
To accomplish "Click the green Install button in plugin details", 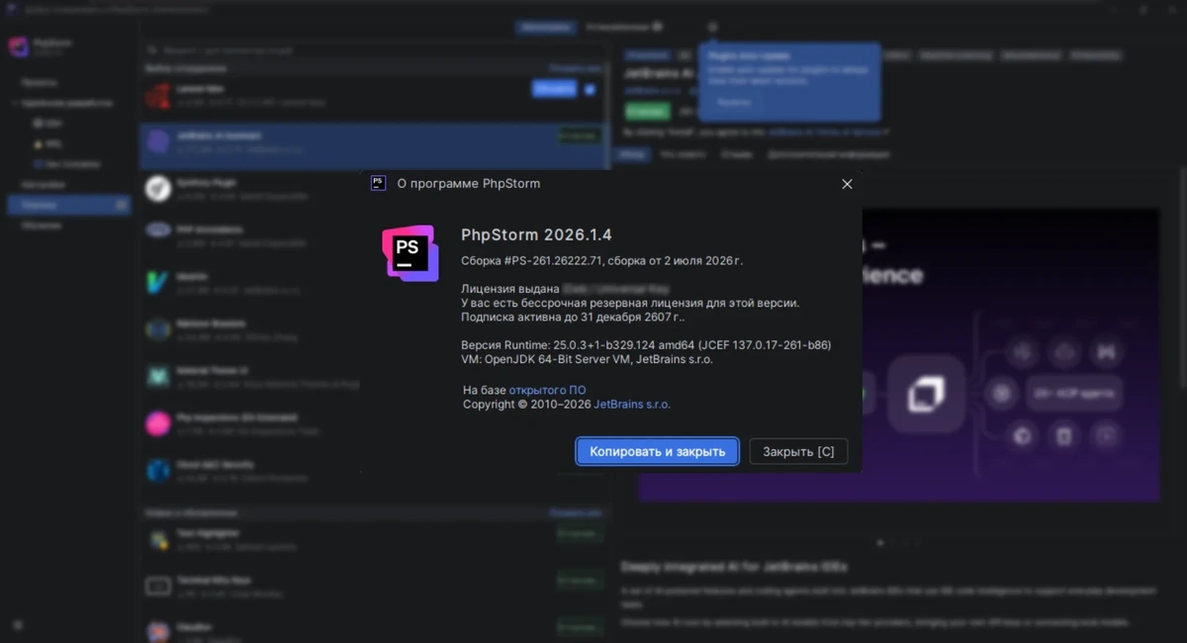I will point(647,112).
